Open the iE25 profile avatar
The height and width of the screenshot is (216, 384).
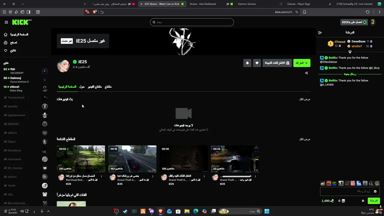63,66
